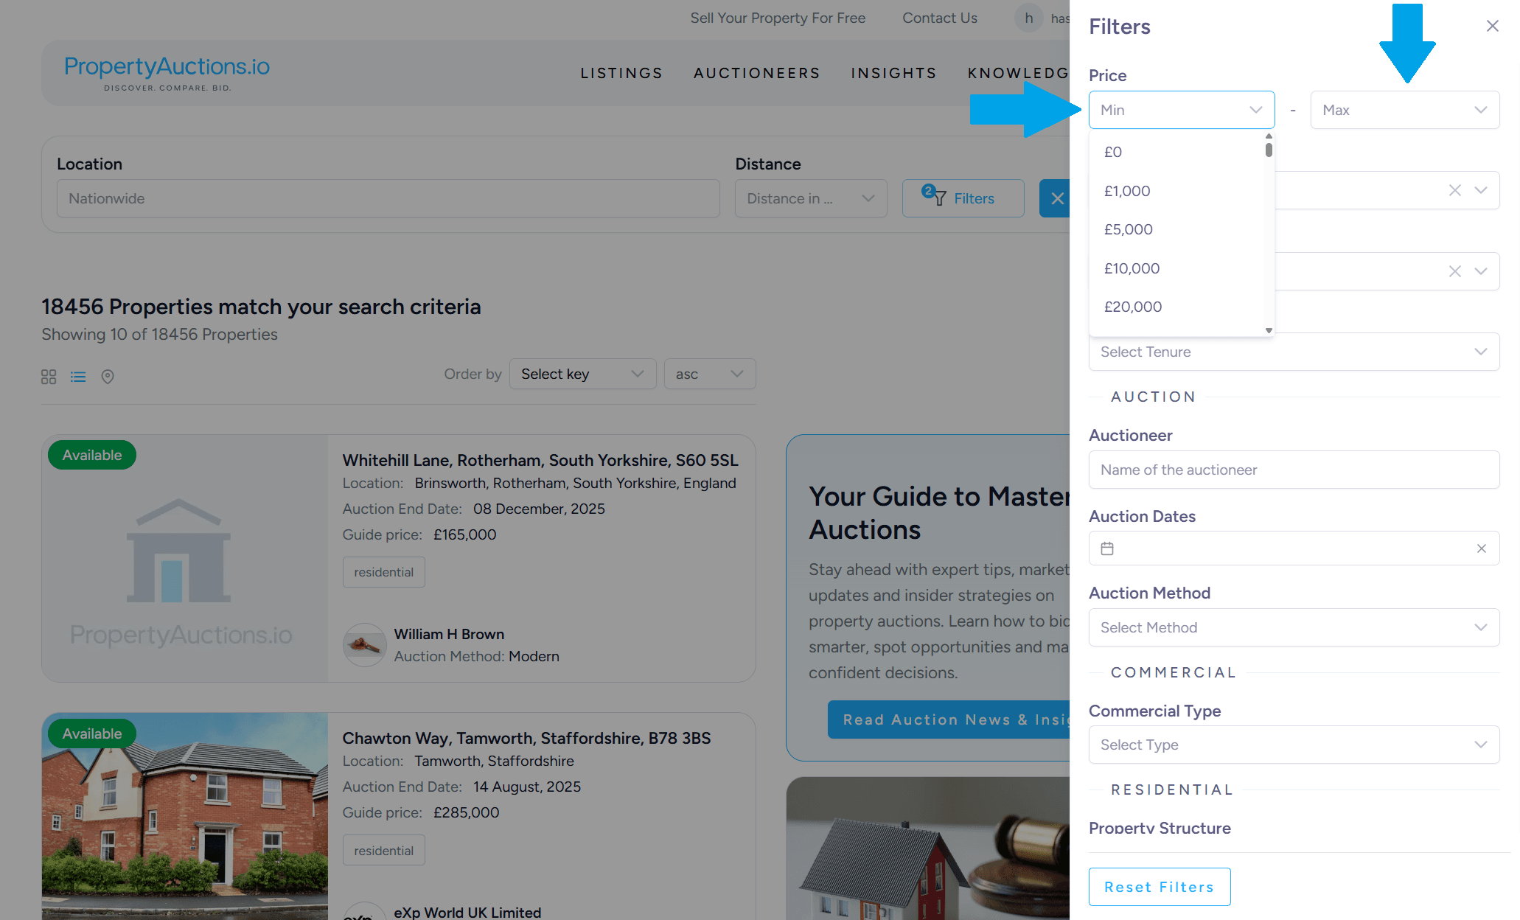This screenshot has height=920, width=1520.
Task: Select the list view icon
Action: point(78,377)
